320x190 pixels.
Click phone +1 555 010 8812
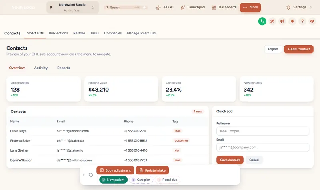pyautogui.click(x=136, y=141)
